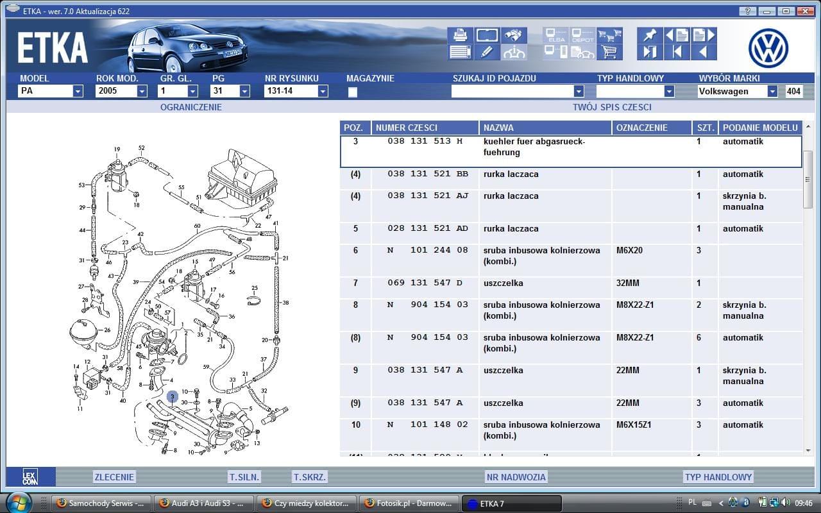Click the NAZWA column header

(x=545, y=128)
